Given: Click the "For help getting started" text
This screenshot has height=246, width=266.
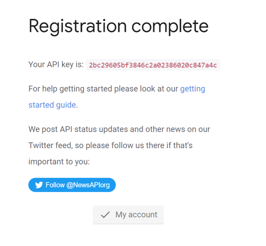Looking at the screenshot, I should pyautogui.click(x=71, y=89).
